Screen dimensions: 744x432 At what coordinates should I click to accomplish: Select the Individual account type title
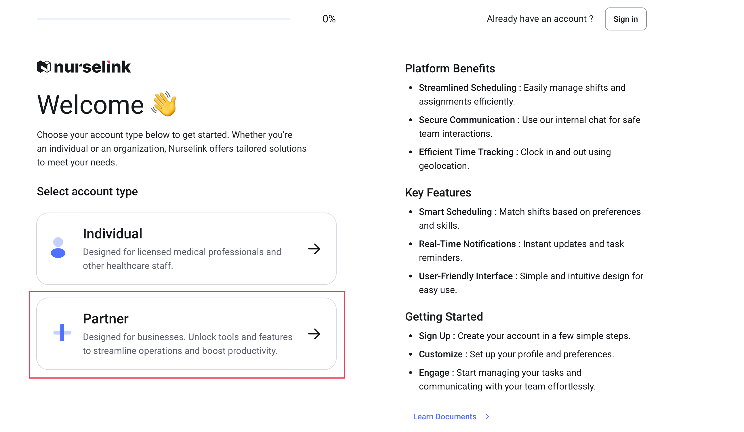coord(112,234)
